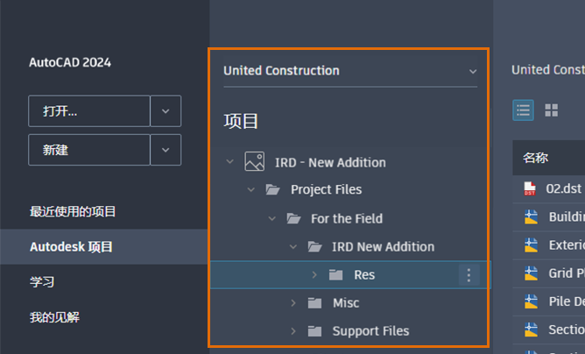Click the IRD - New Addition project thumbnail icon
Image resolution: width=585 pixels, height=354 pixels.
tap(255, 161)
